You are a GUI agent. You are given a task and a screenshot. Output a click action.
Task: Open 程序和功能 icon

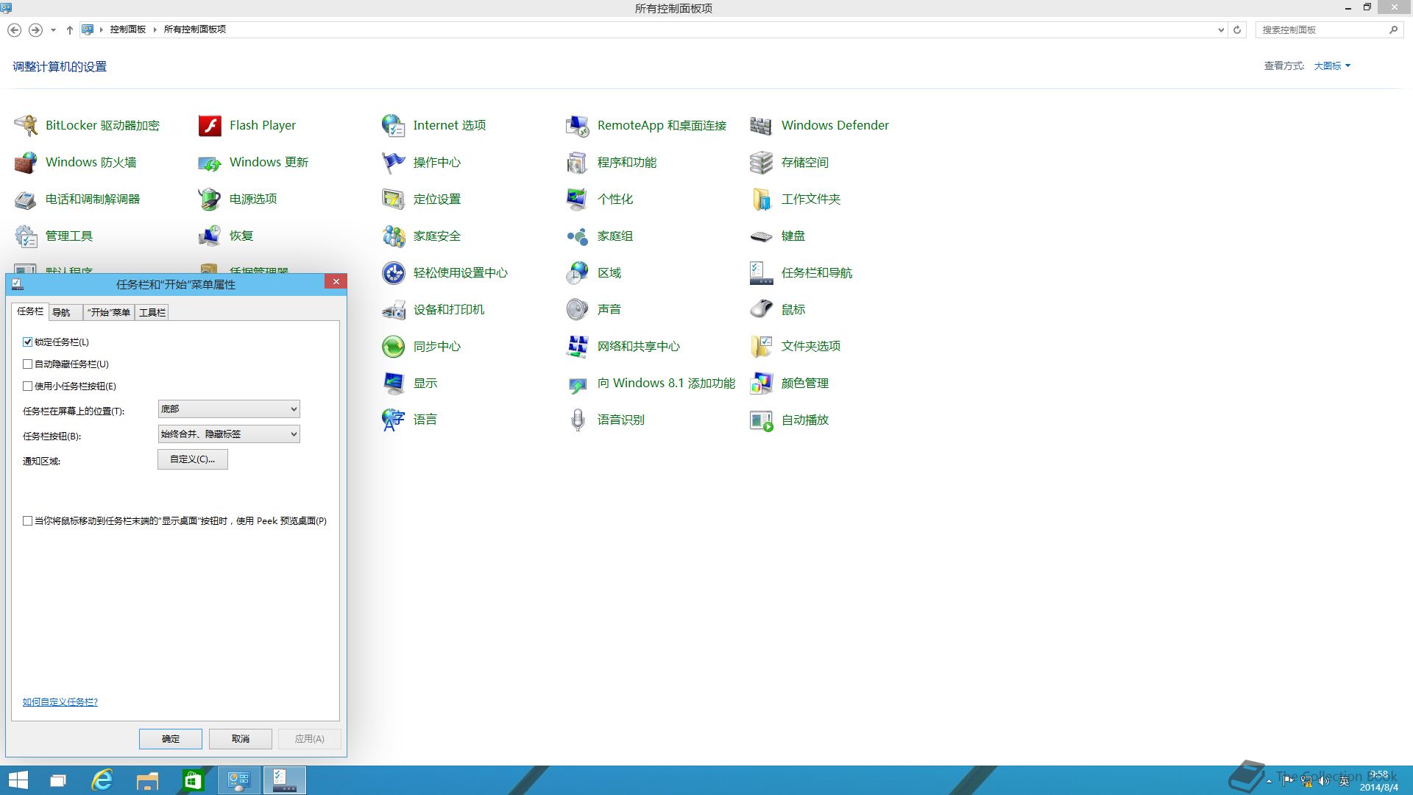pos(578,163)
